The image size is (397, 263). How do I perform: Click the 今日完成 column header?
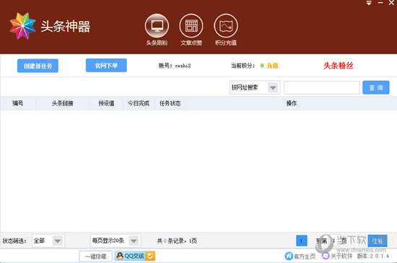139,103
